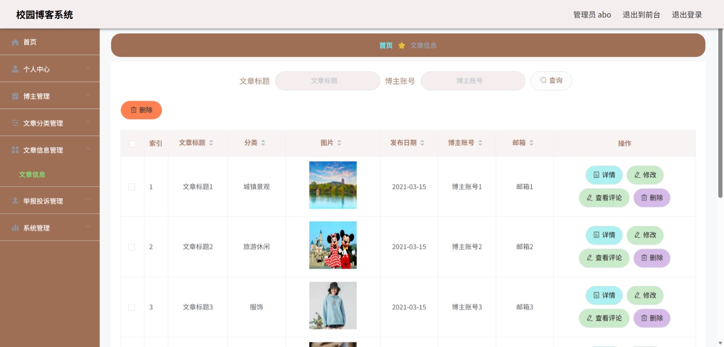Screen dimensions: 724x347
Task: Click the 博主账号3 cell
Action: tap(467, 307)
